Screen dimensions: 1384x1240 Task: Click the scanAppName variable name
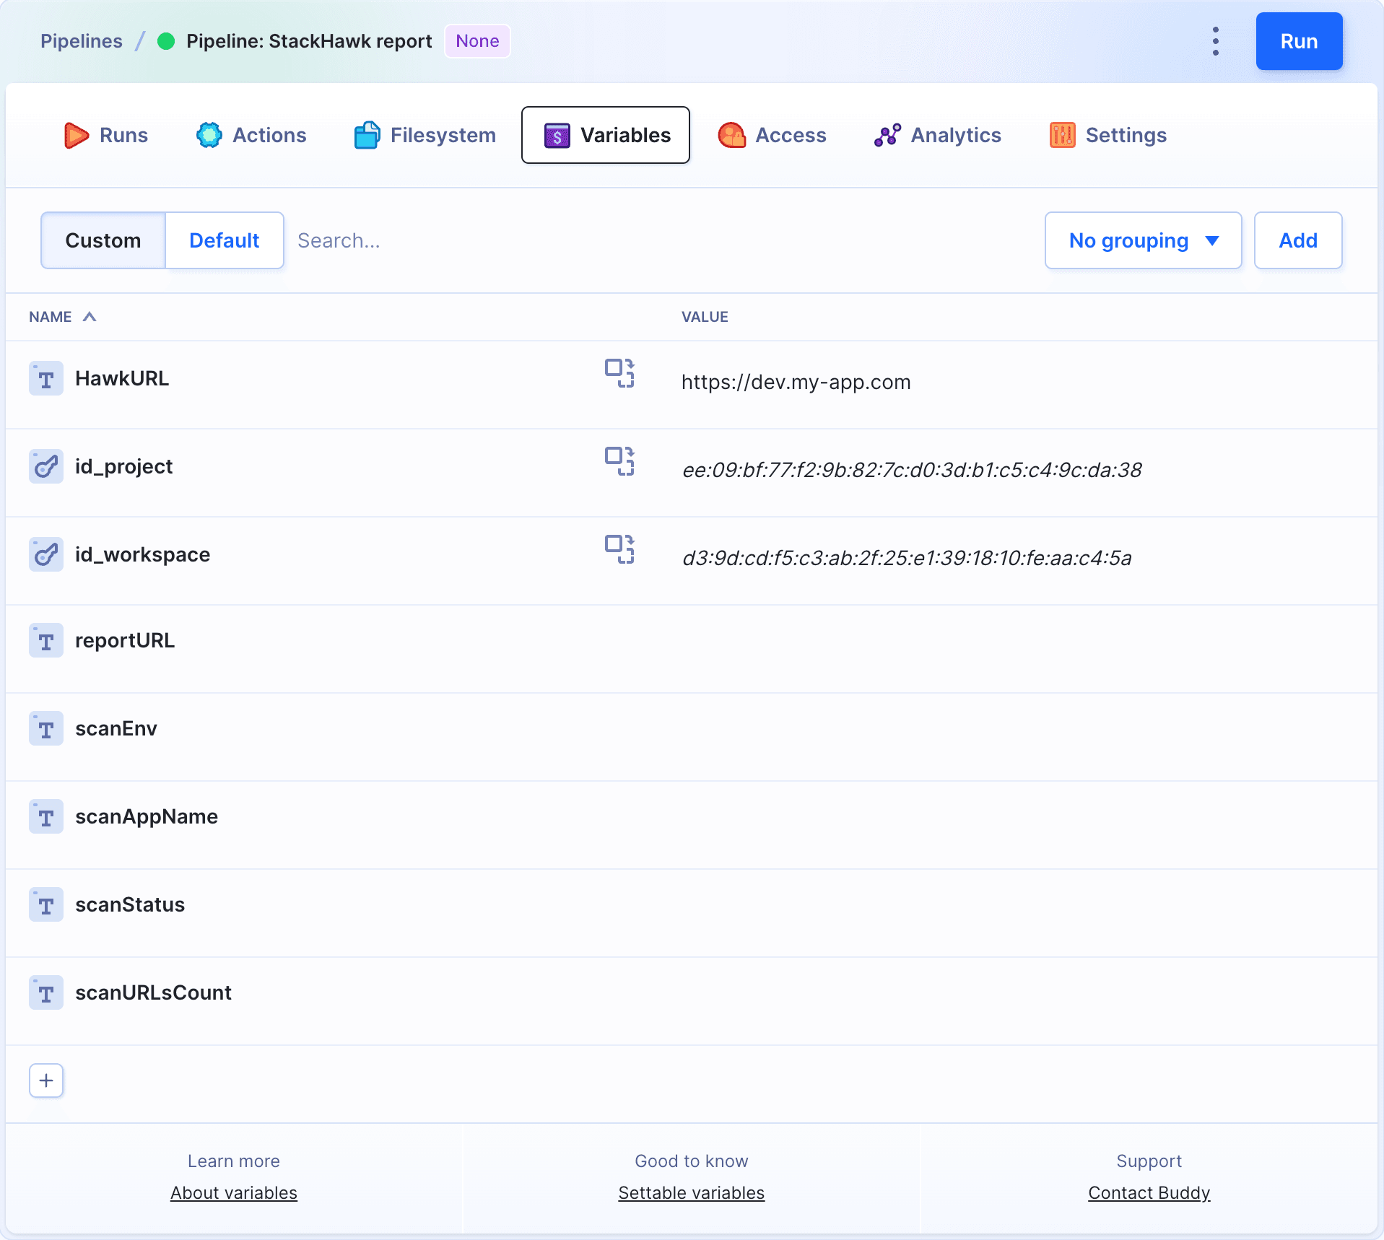click(147, 817)
